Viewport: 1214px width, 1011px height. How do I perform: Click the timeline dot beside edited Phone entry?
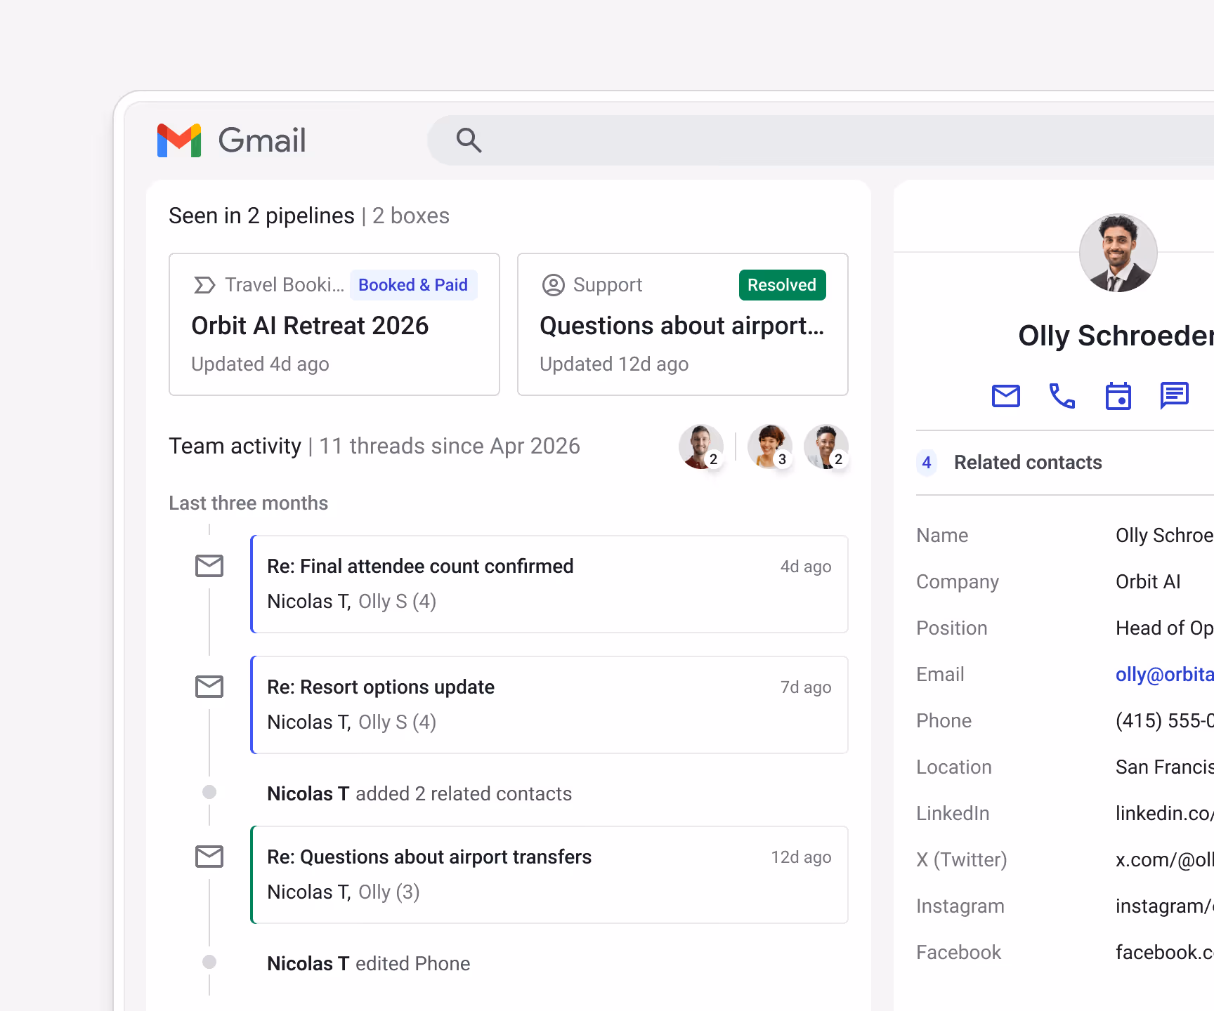[209, 962]
